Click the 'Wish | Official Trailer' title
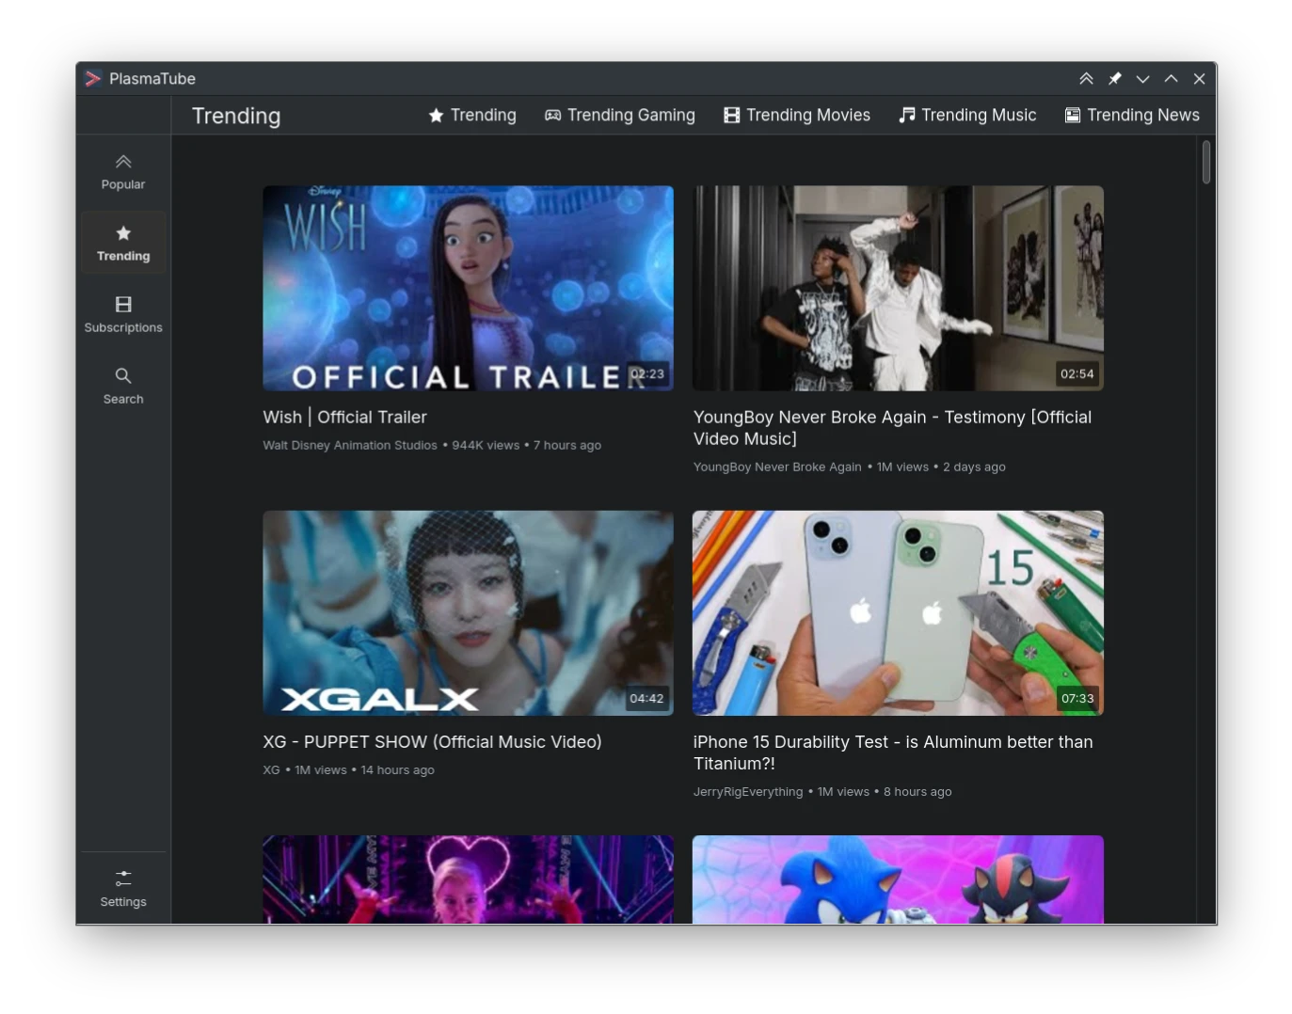The width and height of the screenshot is (1292, 1014). click(344, 417)
